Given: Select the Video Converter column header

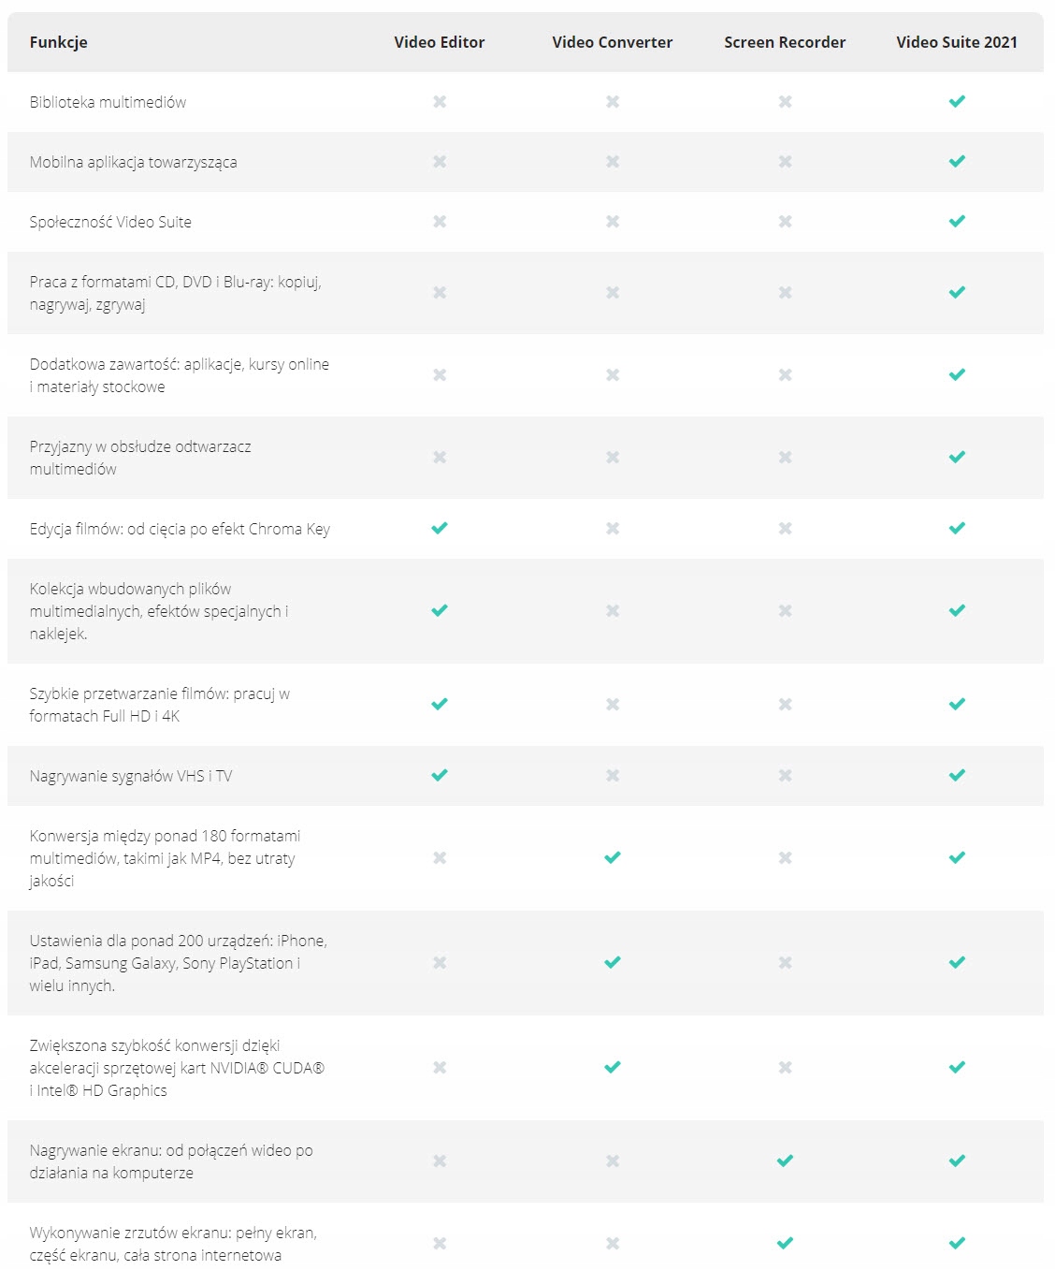Looking at the screenshot, I should click(x=613, y=42).
